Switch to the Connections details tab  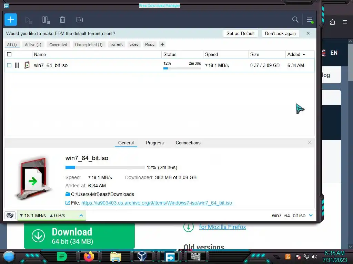[188, 143]
